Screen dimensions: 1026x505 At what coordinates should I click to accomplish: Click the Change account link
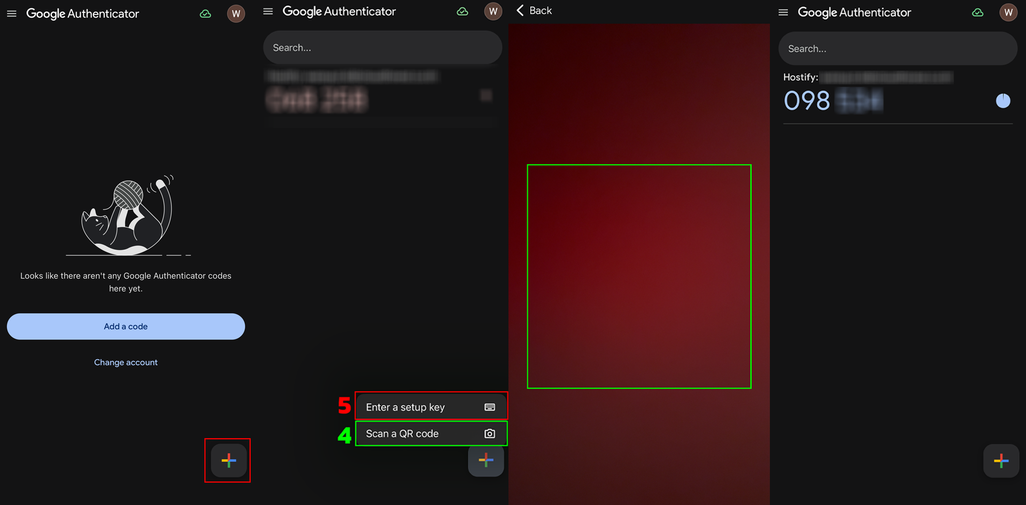pos(126,362)
